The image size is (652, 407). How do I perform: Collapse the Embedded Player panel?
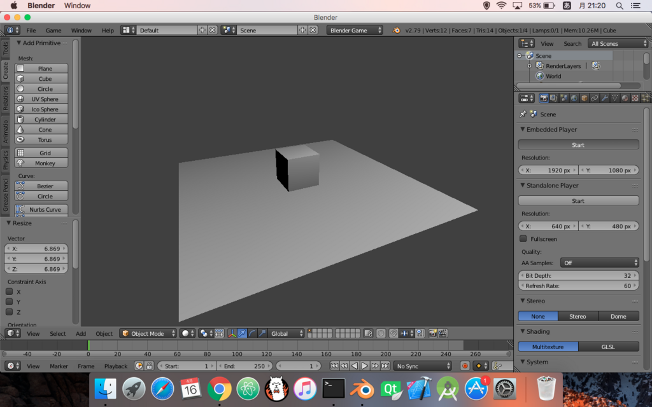coord(523,130)
